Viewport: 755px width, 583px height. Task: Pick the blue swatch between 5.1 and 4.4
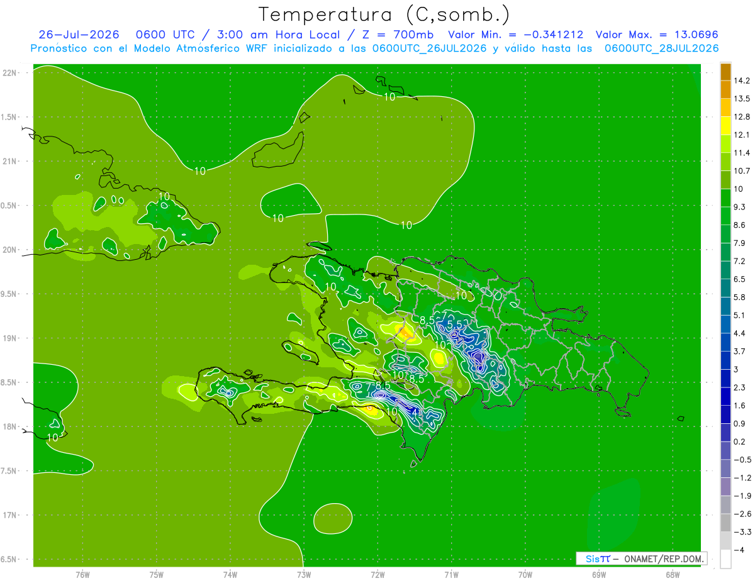click(725, 324)
